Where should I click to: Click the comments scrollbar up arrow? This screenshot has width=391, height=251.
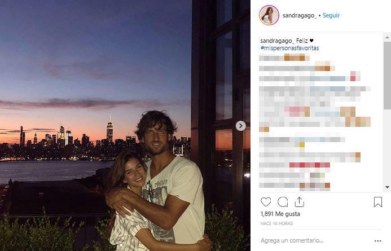[387, 37]
